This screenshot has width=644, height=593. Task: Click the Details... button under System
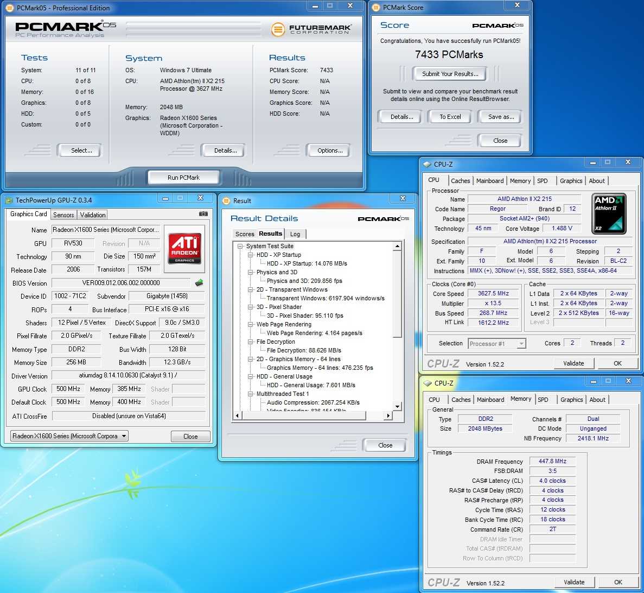point(225,150)
